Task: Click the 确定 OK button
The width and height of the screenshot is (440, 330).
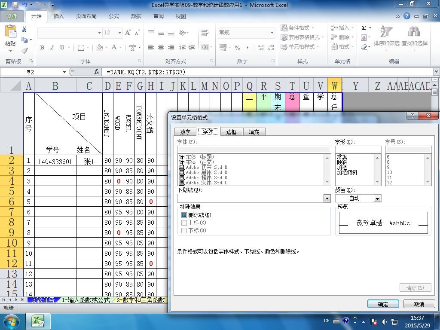Action: 383,304
